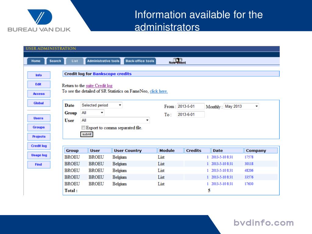
Task: Click the Info sidebar button
Action: [x=39, y=75]
